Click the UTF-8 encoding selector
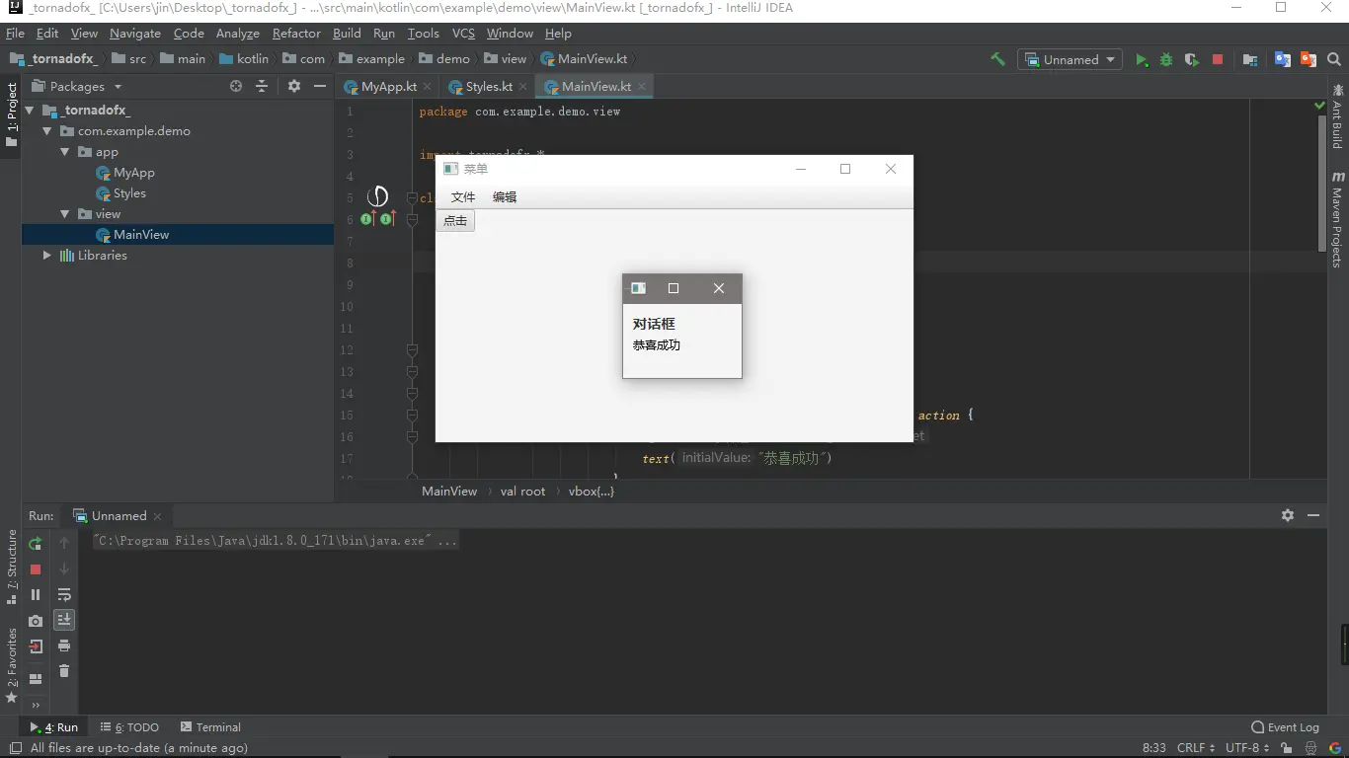The width and height of the screenshot is (1349, 758). point(1248,748)
